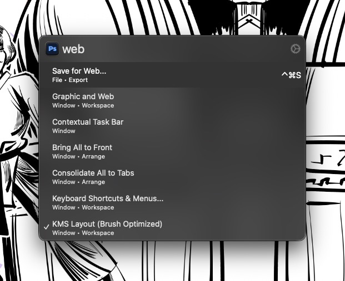Open Keyboard Shortcuts & Menus...
The width and height of the screenshot is (345, 281).
tap(108, 198)
